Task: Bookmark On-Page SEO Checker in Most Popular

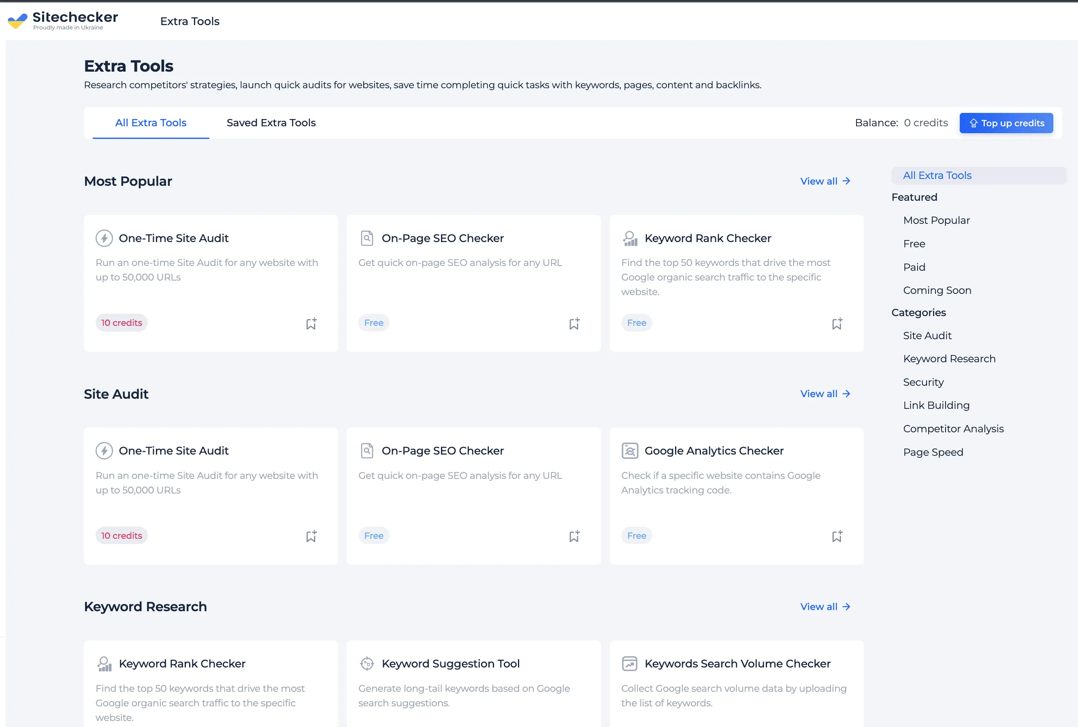Action: [x=574, y=323]
